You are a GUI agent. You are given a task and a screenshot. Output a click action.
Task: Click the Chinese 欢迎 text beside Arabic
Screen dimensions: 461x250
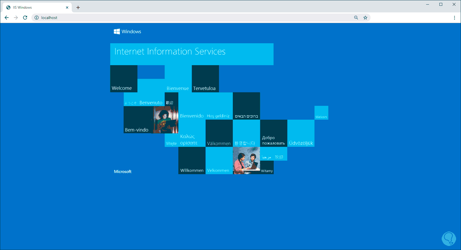(279, 157)
